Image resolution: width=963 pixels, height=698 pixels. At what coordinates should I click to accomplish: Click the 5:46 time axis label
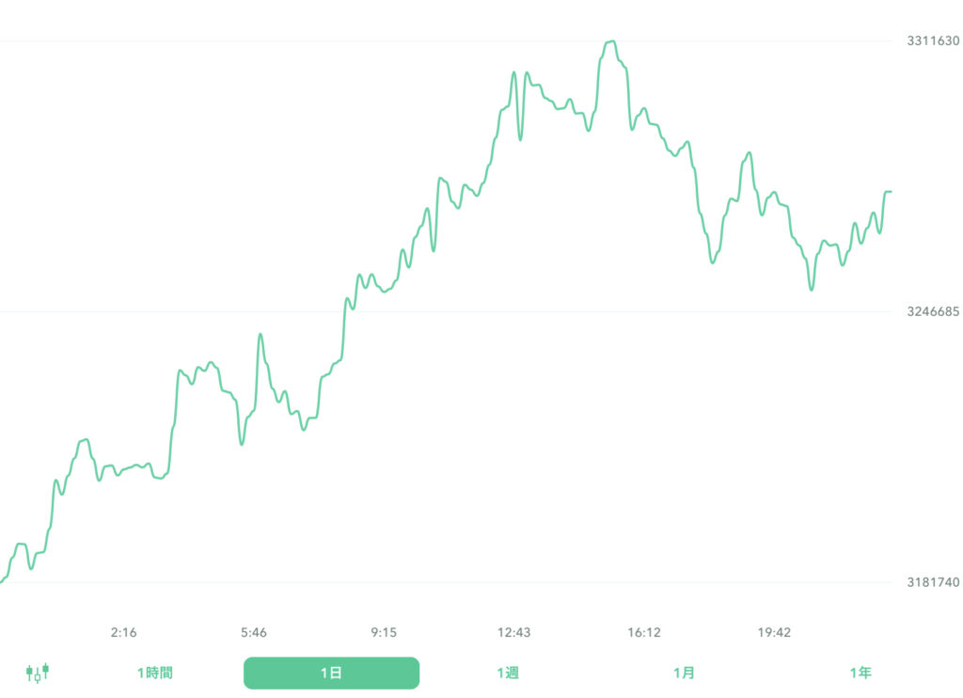point(254,633)
